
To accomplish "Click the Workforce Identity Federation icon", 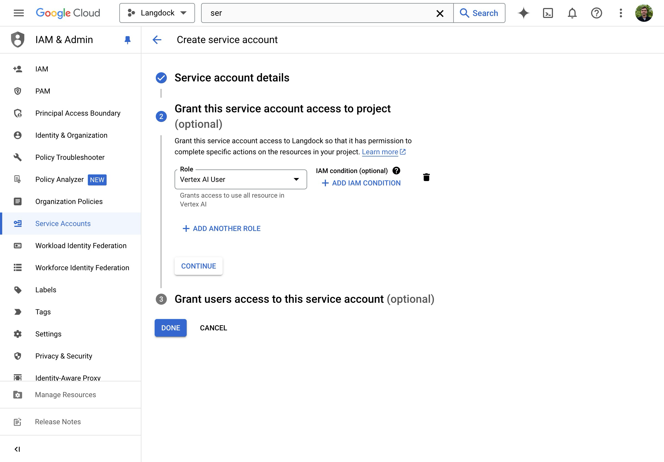I will tap(18, 267).
